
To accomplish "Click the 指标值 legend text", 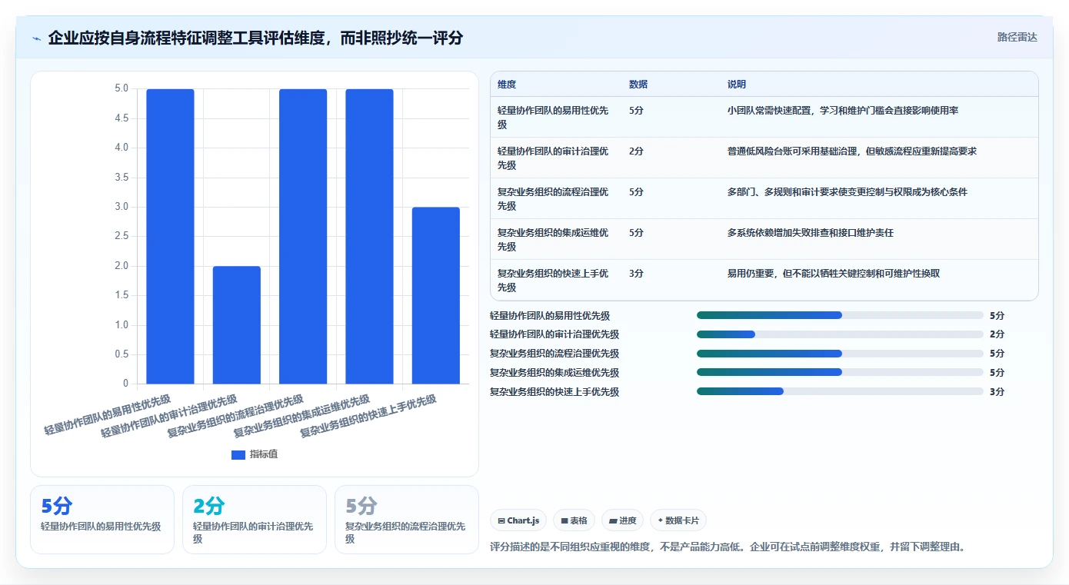I will pyautogui.click(x=264, y=454).
